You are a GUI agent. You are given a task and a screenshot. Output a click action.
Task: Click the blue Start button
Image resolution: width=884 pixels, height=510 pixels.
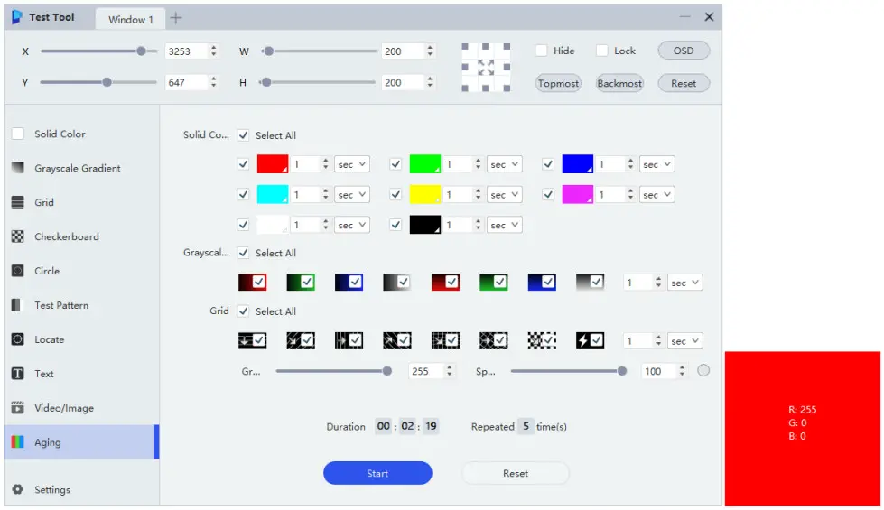(x=377, y=473)
